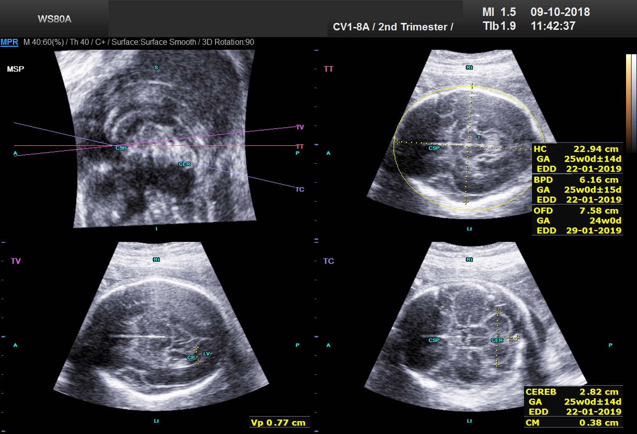
Task: Select the pink TV plane line label
Action: (x=300, y=127)
